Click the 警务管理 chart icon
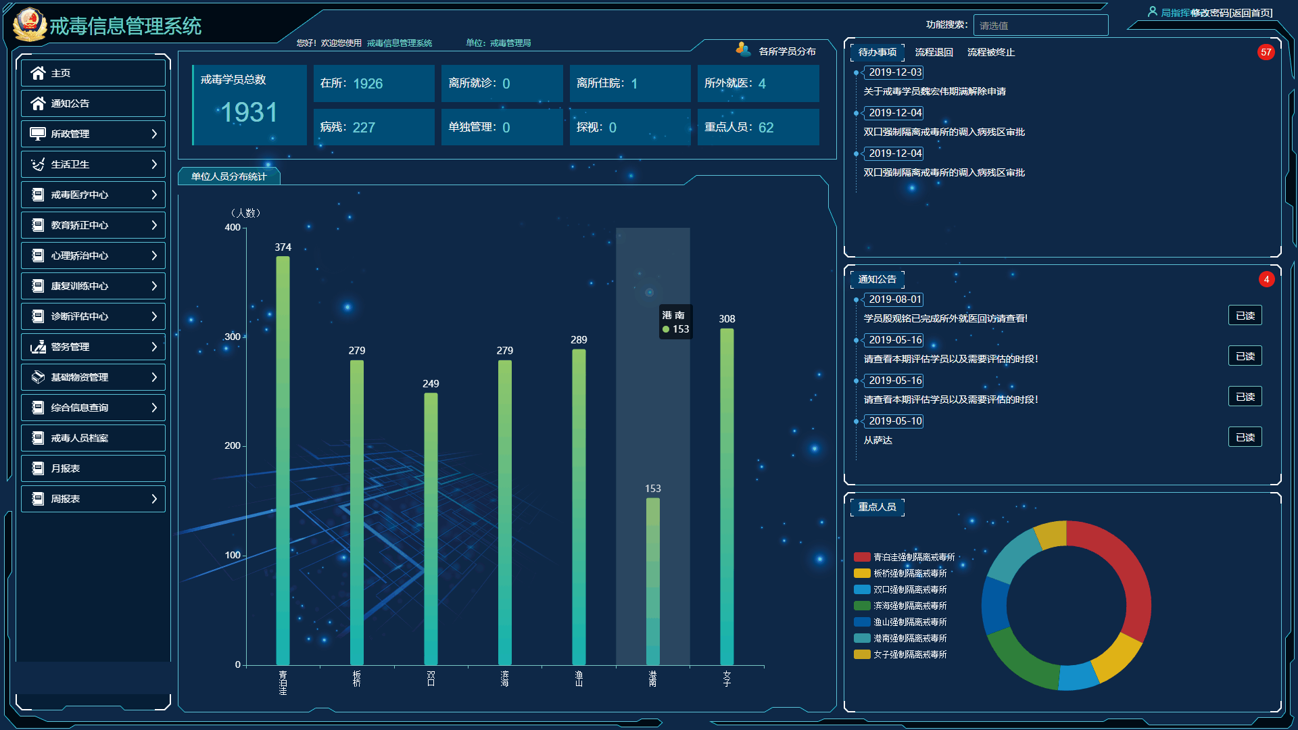 (38, 347)
